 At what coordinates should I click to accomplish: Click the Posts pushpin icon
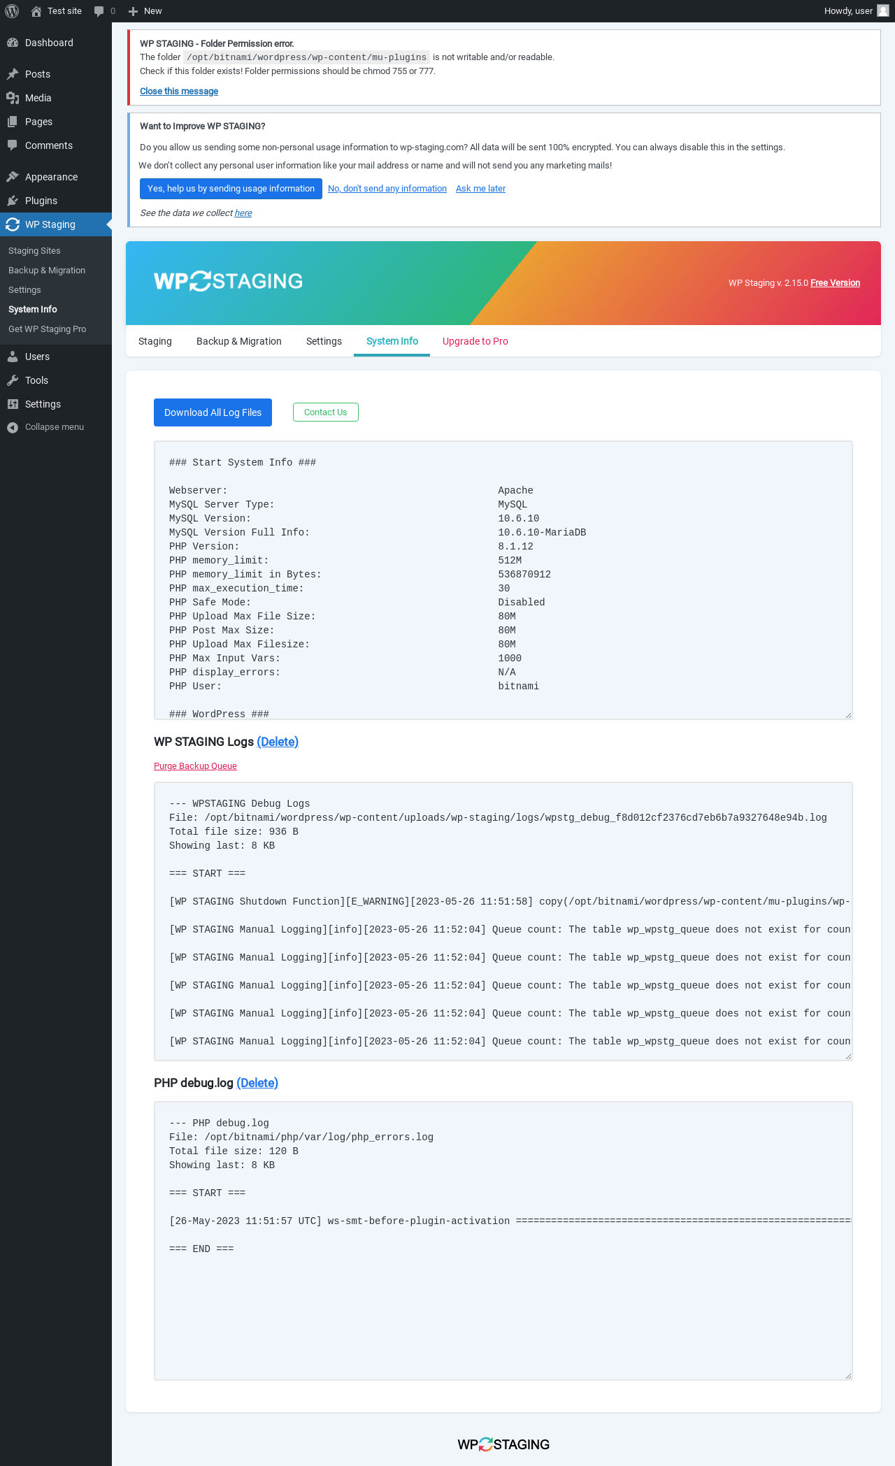pyautogui.click(x=13, y=74)
